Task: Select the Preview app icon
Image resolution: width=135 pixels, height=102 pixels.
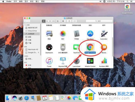Action: coord(49,34)
